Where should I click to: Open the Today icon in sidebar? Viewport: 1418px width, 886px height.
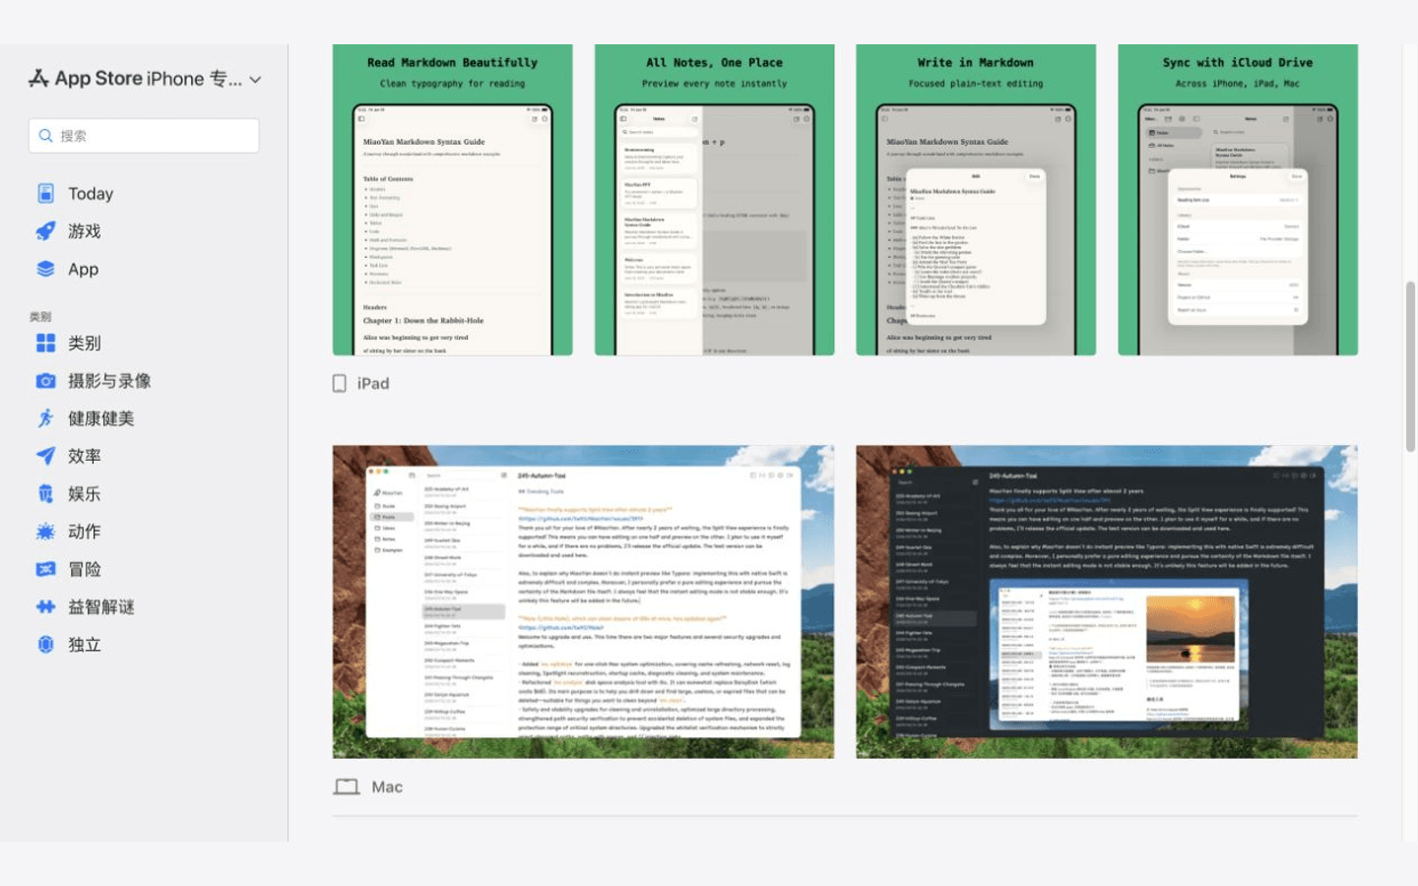pos(45,194)
